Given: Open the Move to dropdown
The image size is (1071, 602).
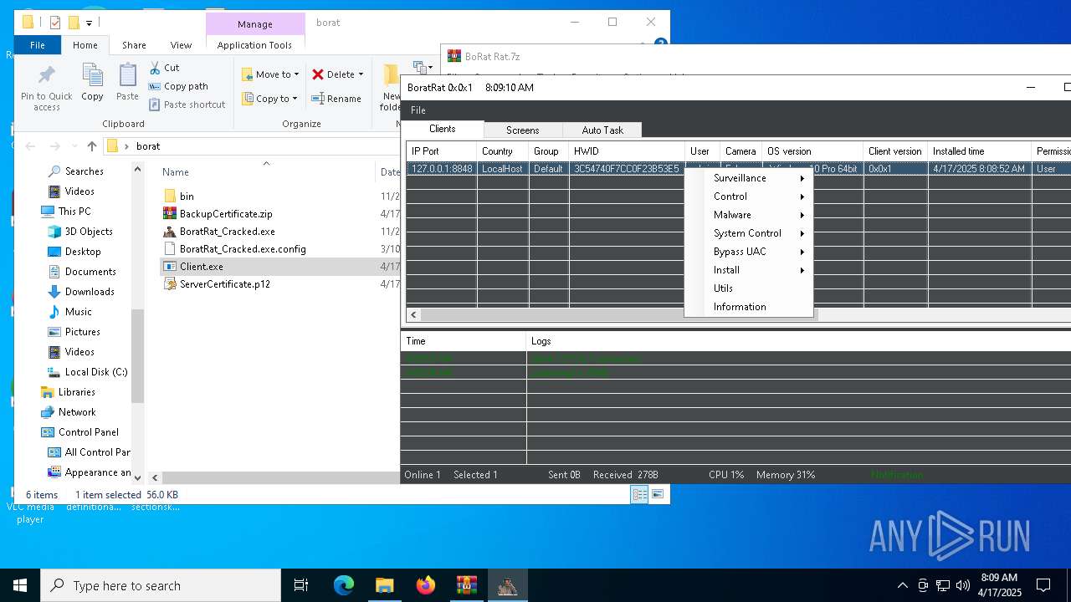Looking at the screenshot, I should coord(270,74).
